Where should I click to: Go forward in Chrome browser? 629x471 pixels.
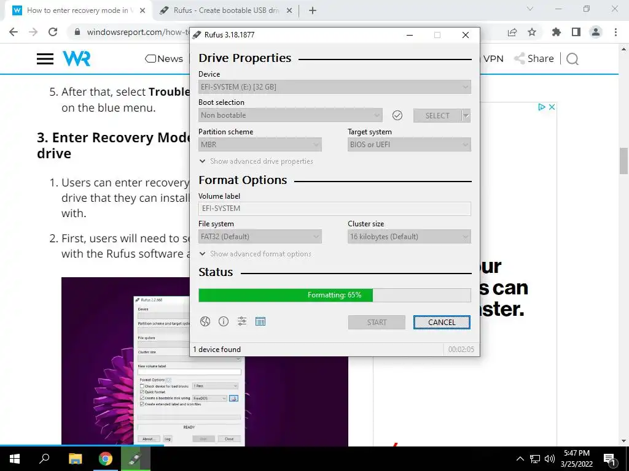pyautogui.click(x=33, y=32)
